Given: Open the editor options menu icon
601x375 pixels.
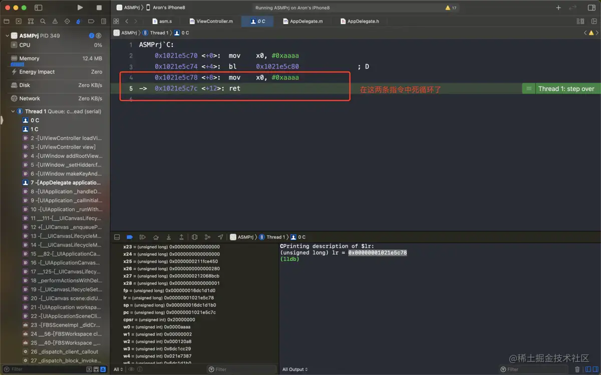Looking at the screenshot, I should pos(580,22).
